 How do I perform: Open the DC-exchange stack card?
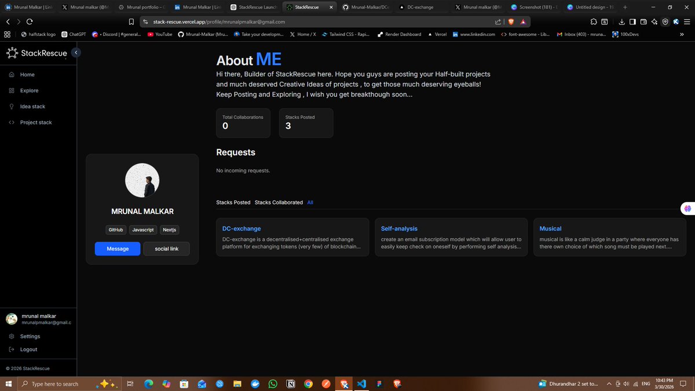point(292,237)
